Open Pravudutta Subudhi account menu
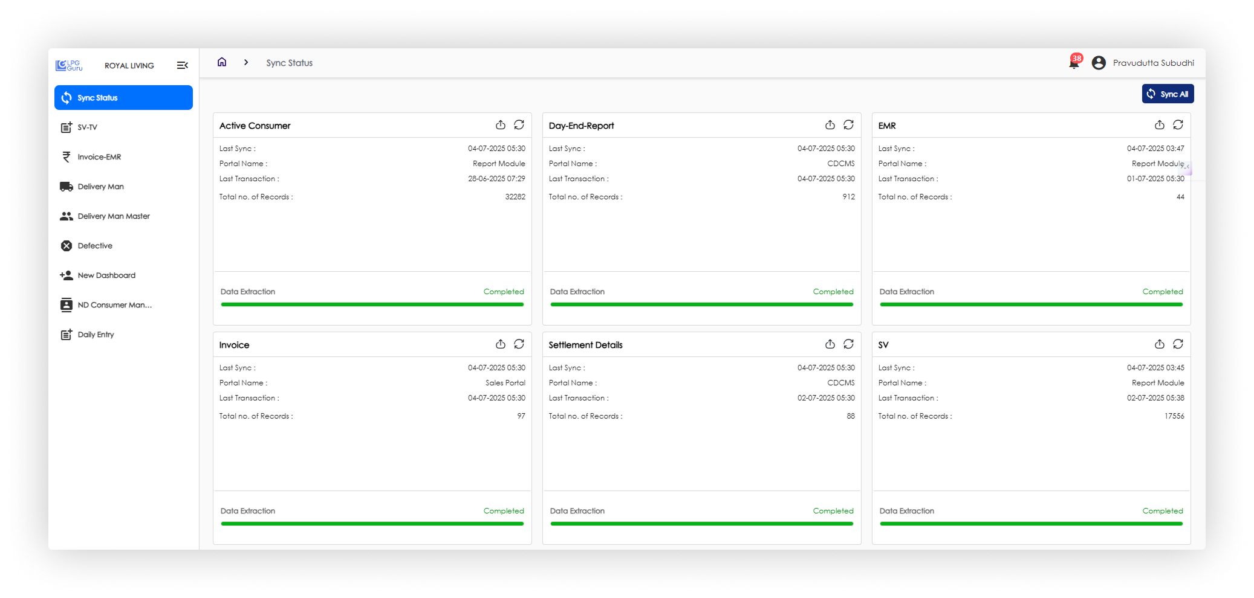Image resolution: width=1254 pixels, height=598 pixels. [x=1153, y=63]
